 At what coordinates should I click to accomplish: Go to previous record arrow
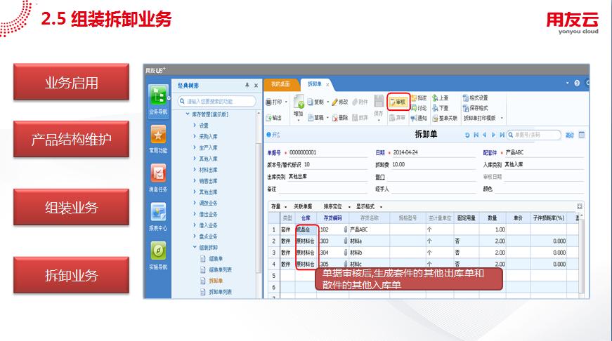point(484,135)
